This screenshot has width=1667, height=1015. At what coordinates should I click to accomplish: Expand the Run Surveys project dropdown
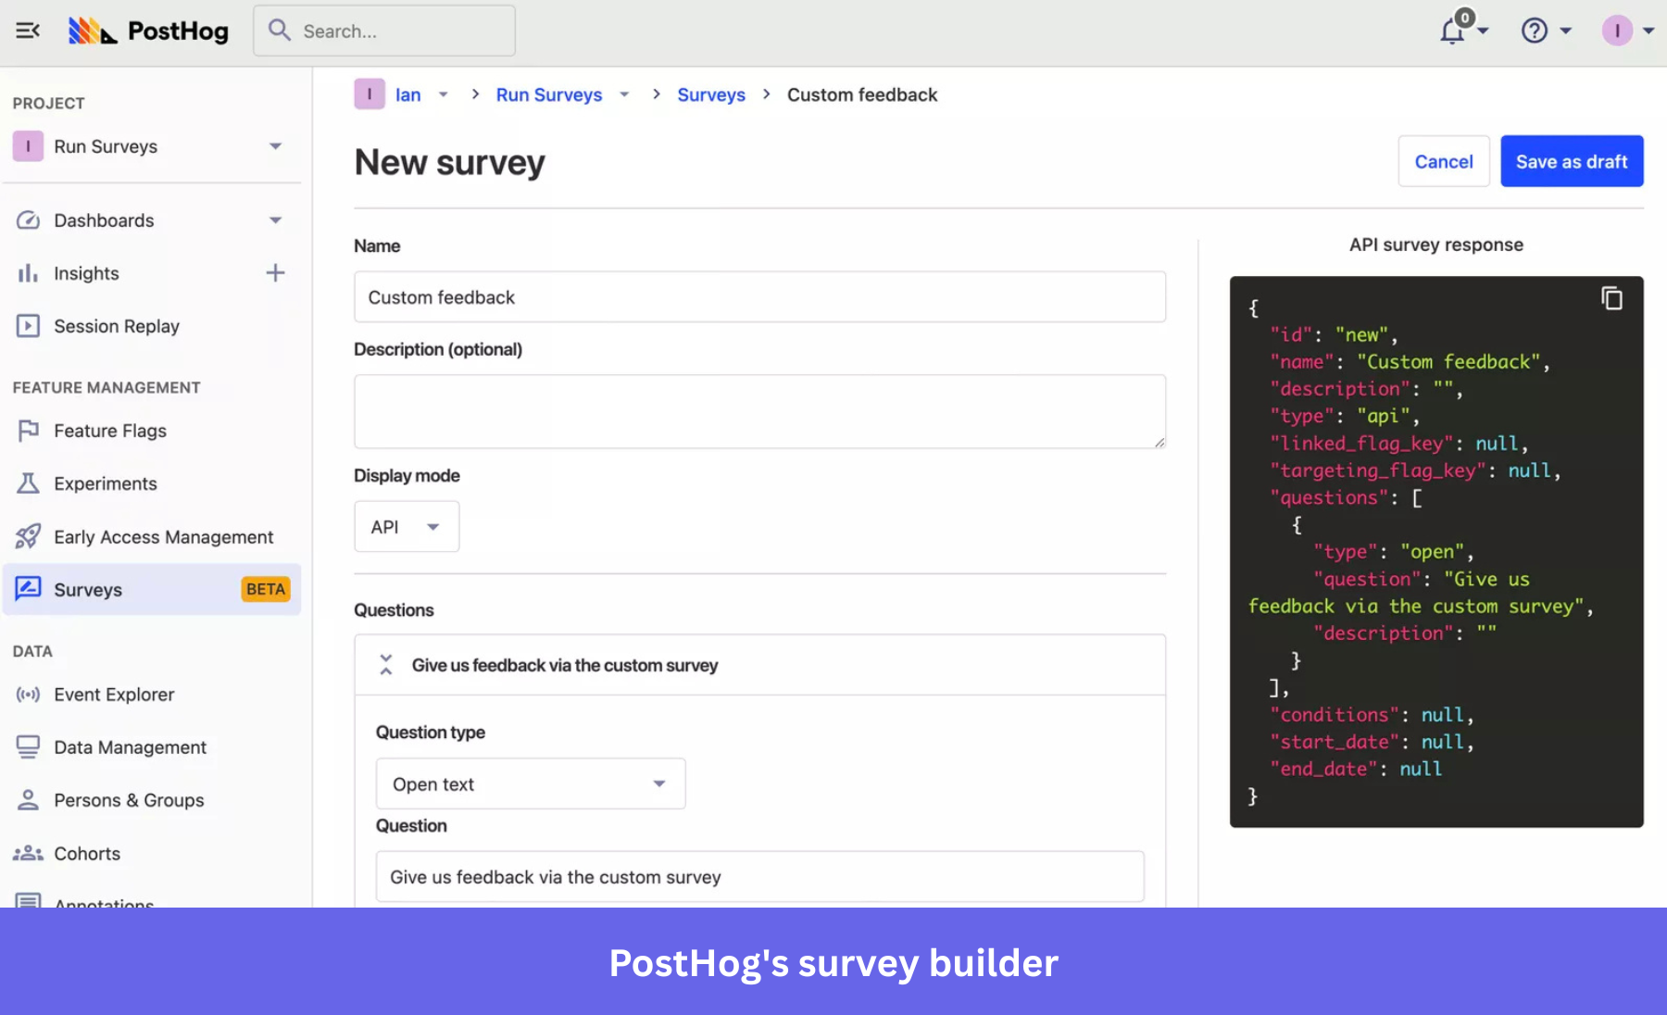[x=275, y=146]
